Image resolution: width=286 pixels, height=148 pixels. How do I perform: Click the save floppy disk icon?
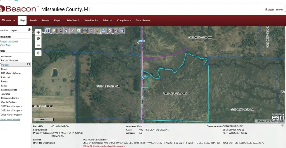pyautogui.click(x=122, y=31)
